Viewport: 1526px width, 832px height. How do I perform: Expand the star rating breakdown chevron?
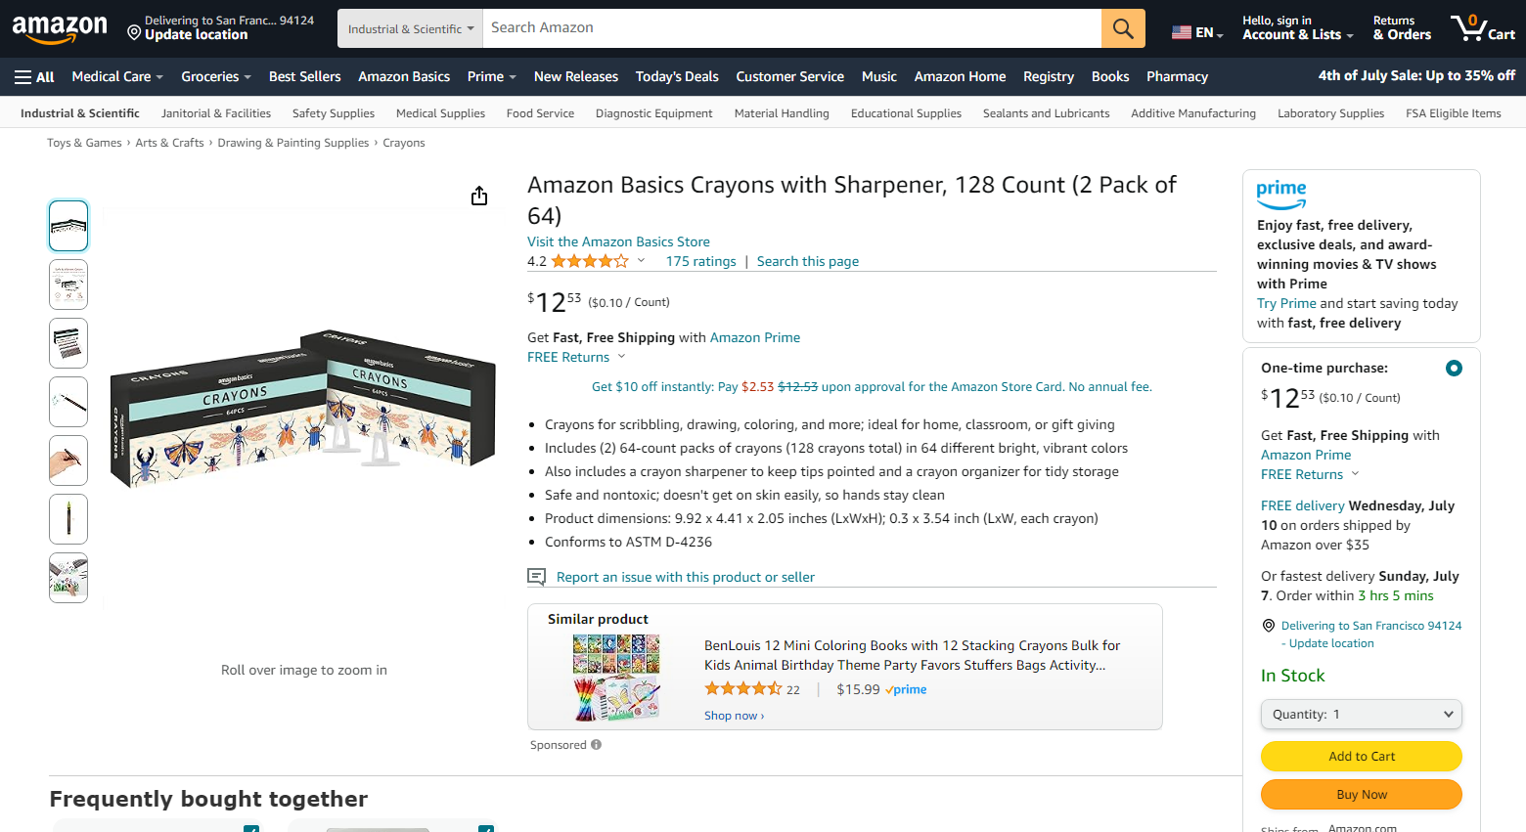(642, 261)
